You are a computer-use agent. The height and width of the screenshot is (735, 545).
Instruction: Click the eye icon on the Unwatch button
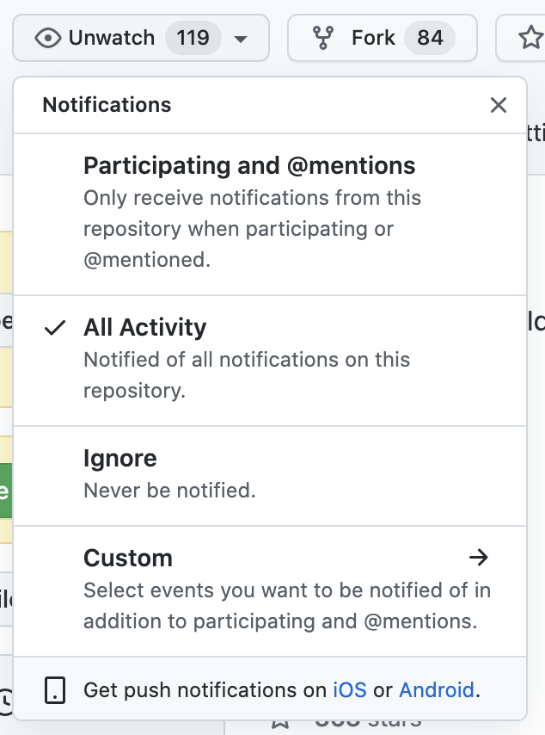point(47,37)
